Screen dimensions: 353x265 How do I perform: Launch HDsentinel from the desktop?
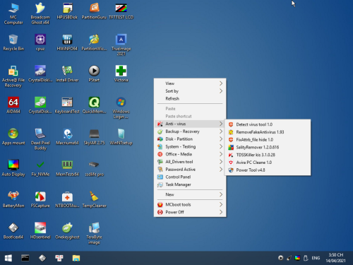coord(40,231)
